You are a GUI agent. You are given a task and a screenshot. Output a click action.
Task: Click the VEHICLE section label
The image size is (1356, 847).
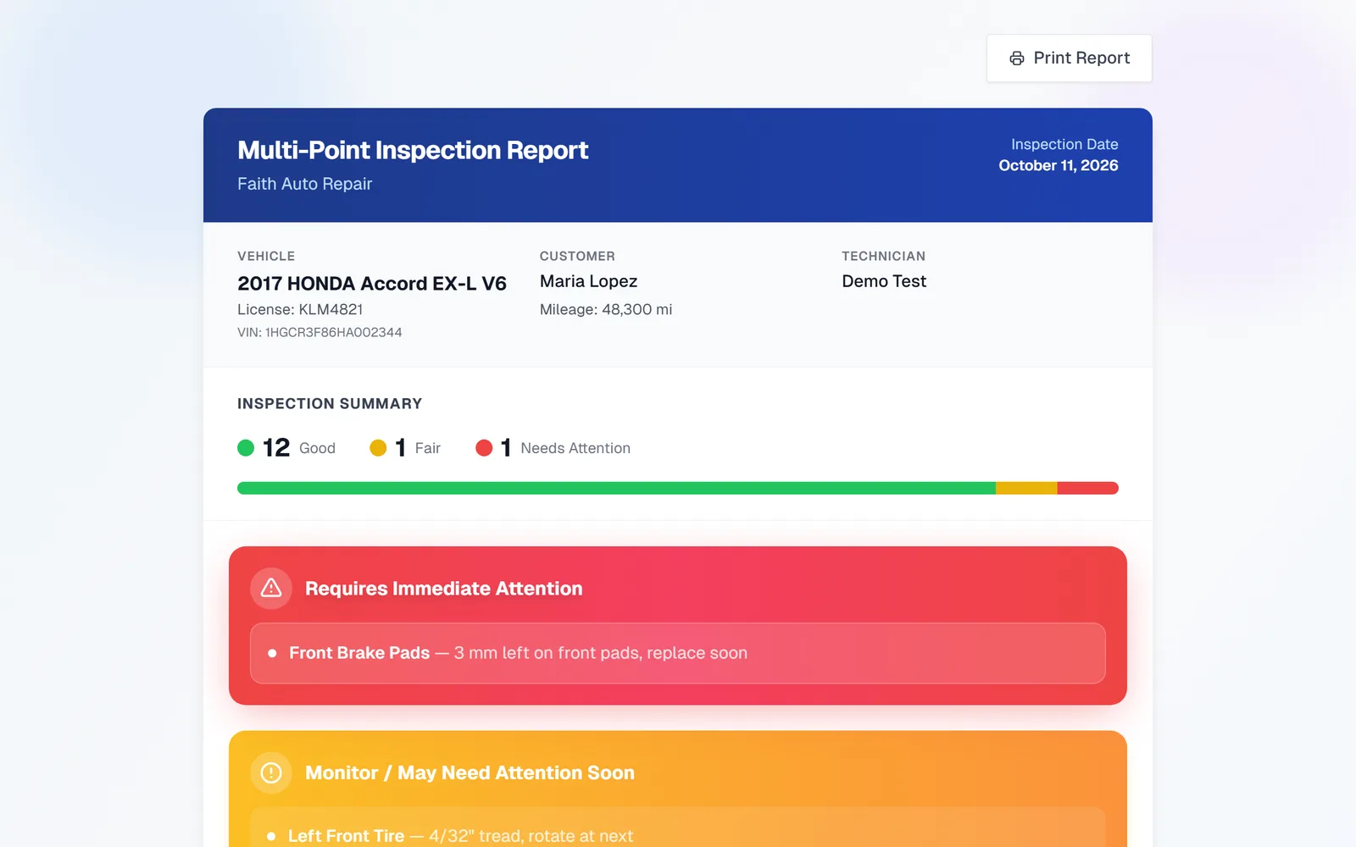pos(266,256)
